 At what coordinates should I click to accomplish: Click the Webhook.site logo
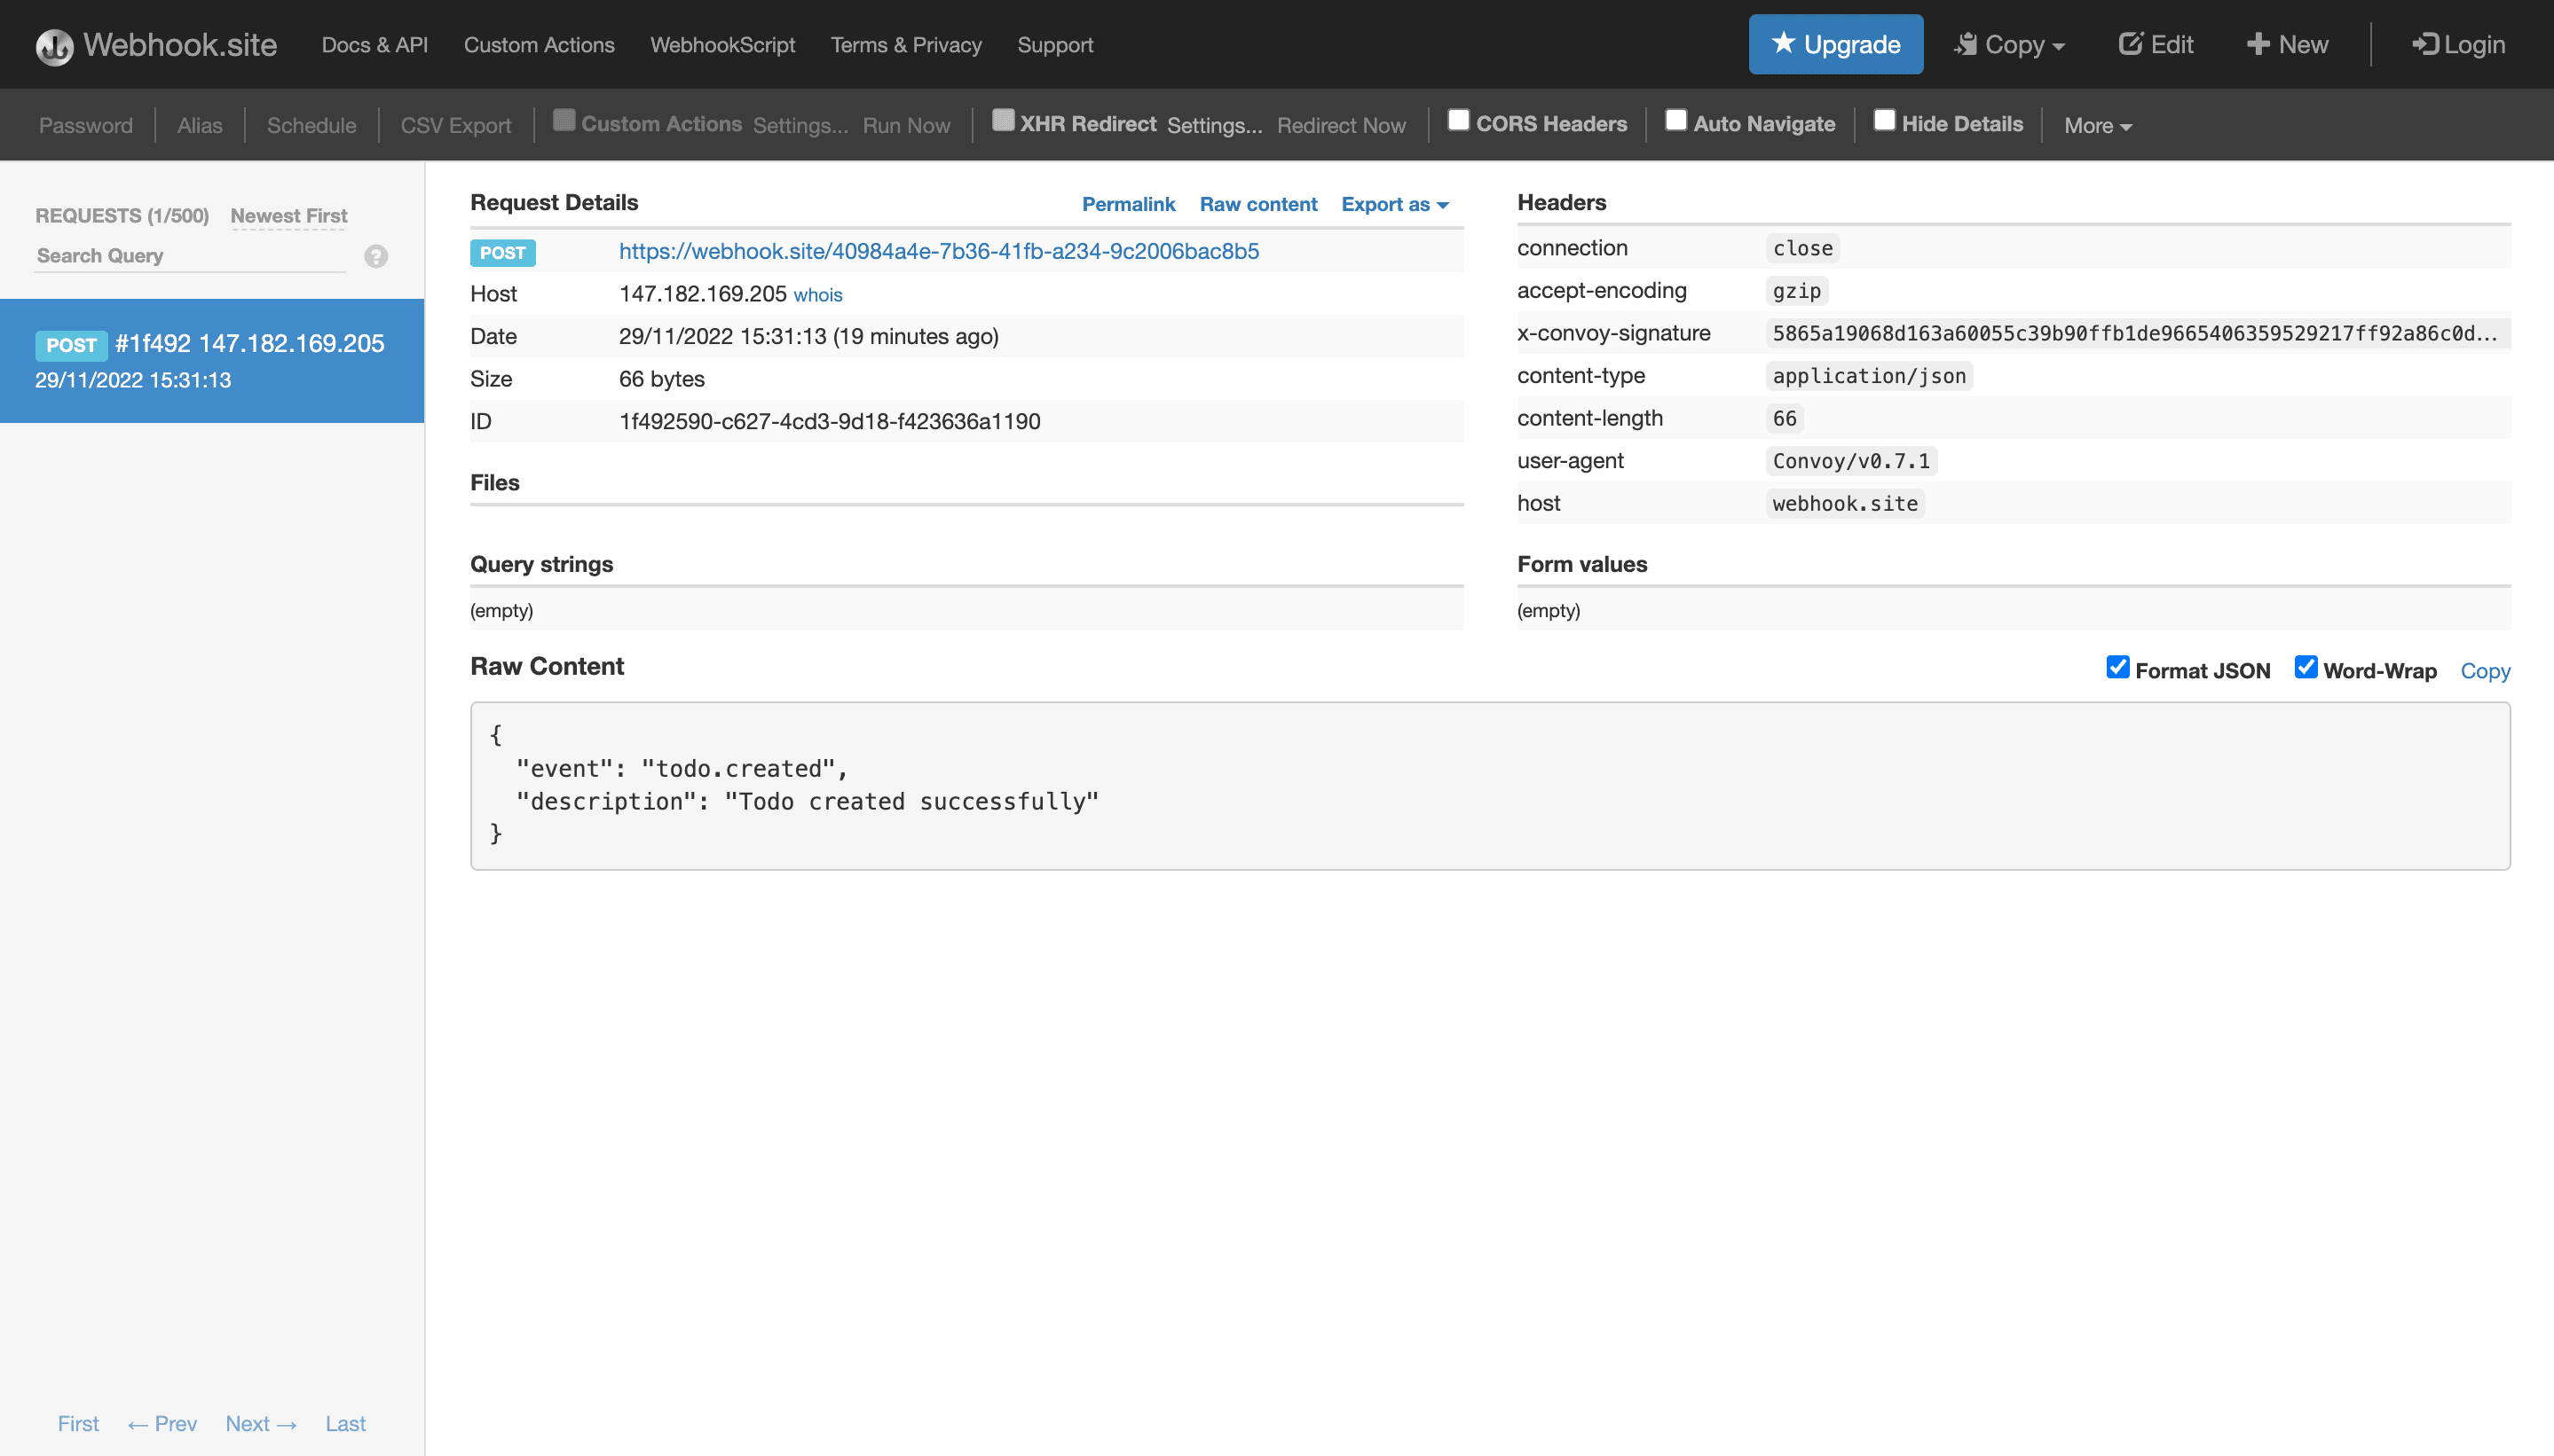155,44
